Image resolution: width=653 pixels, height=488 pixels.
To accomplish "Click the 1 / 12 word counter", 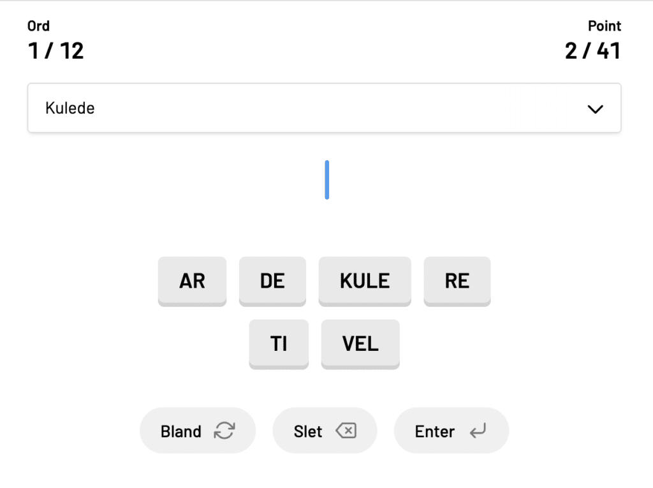I will tap(56, 50).
